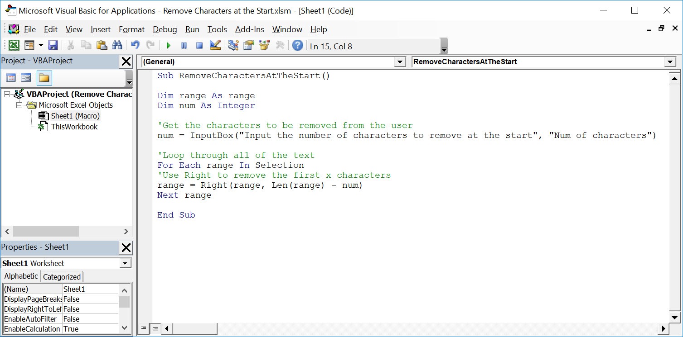Open the Run menu
The width and height of the screenshot is (683, 337).
[x=192, y=29]
